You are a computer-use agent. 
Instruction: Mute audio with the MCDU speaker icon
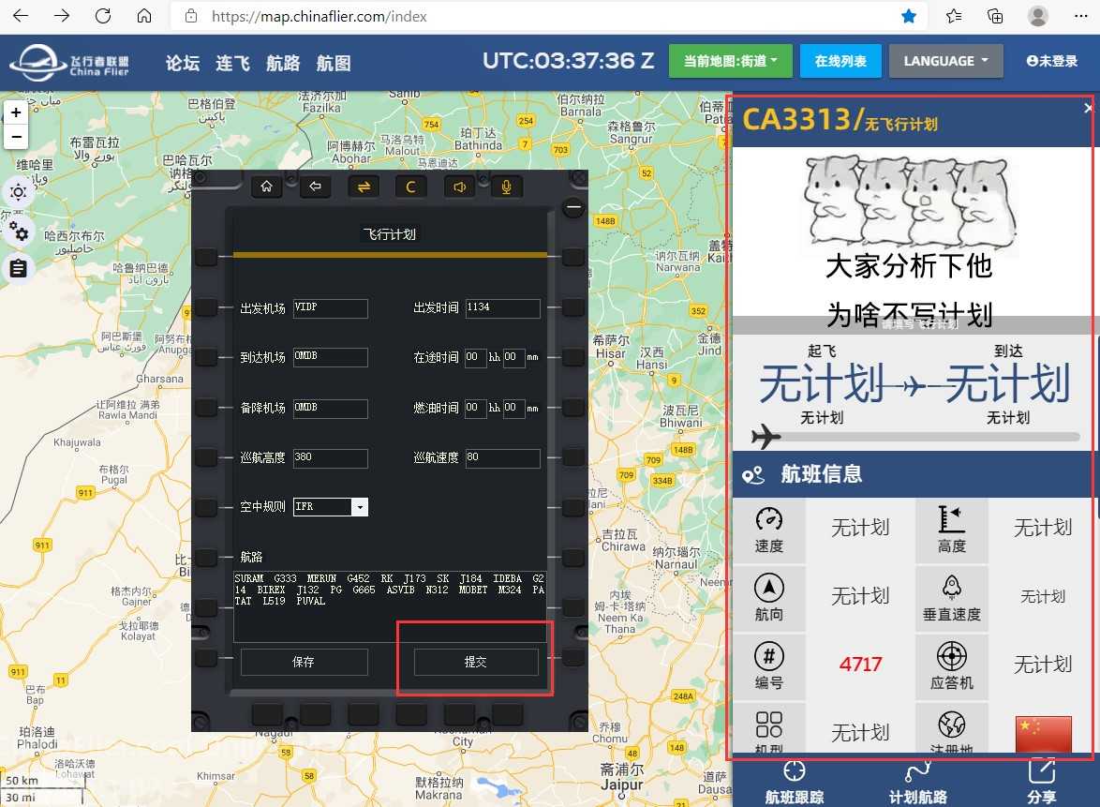[x=459, y=187]
